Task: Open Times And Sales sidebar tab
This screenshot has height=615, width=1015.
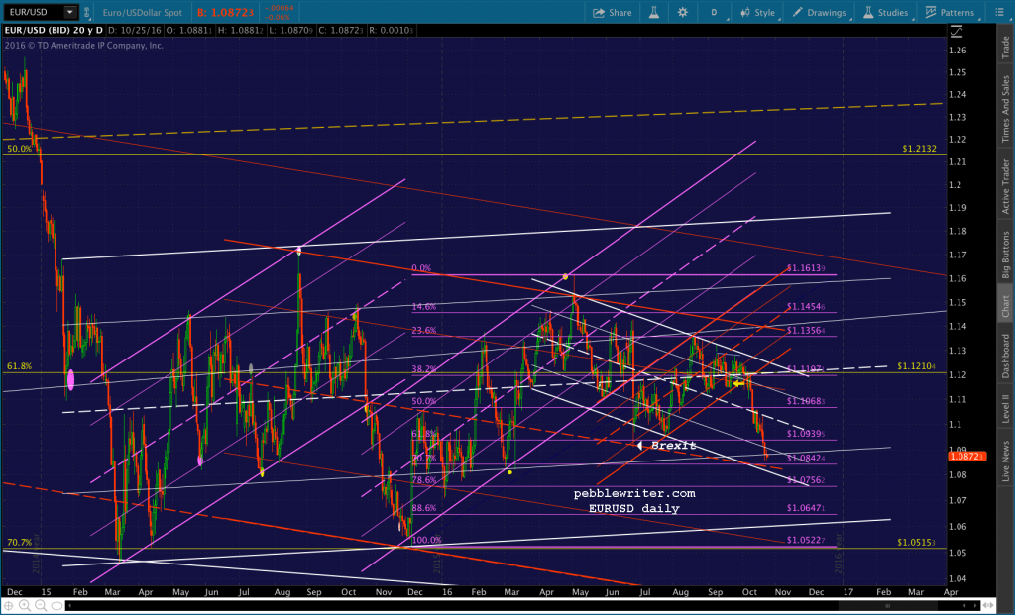Action: [1006, 108]
